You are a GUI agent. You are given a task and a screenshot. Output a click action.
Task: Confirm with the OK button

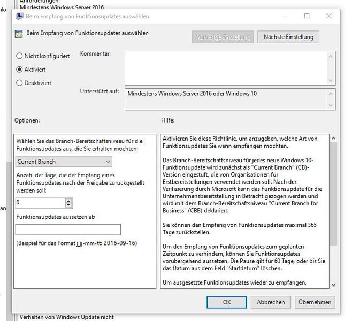tap(227, 302)
